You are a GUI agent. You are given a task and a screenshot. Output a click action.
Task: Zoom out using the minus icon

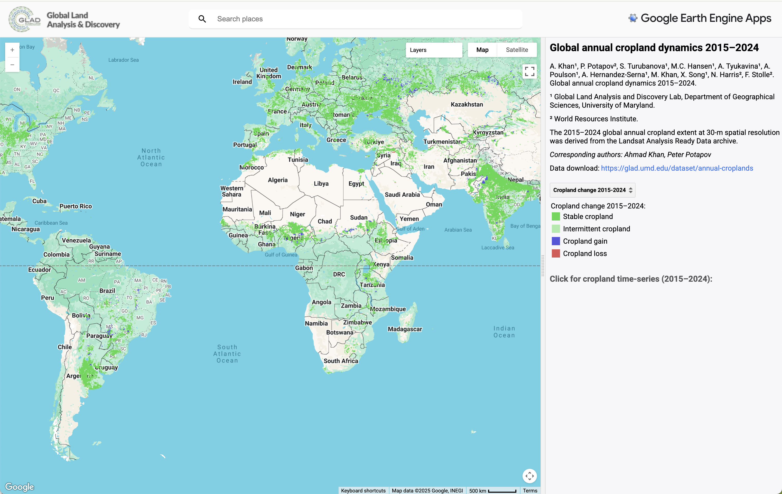click(x=12, y=65)
